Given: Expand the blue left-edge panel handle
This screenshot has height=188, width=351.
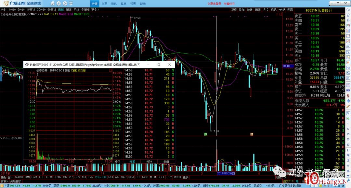Looking at the screenshot, I should 1,74.
